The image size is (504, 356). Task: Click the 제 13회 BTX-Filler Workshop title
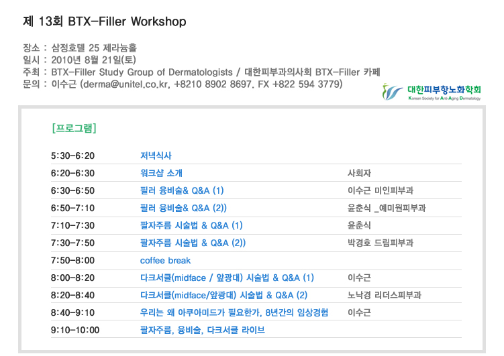coord(104,21)
